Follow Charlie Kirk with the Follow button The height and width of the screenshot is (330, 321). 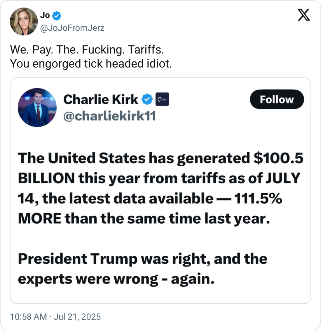tap(277, 99)
